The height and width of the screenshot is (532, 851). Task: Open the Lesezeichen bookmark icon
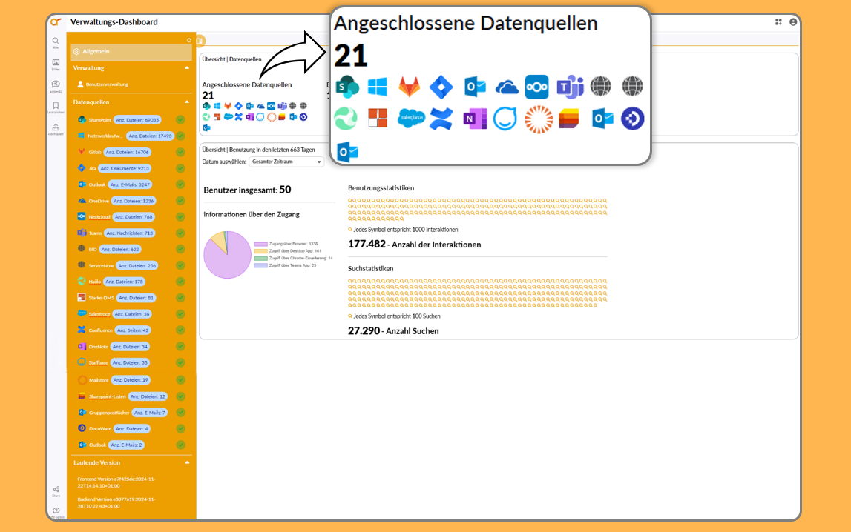tap(56, 106)
